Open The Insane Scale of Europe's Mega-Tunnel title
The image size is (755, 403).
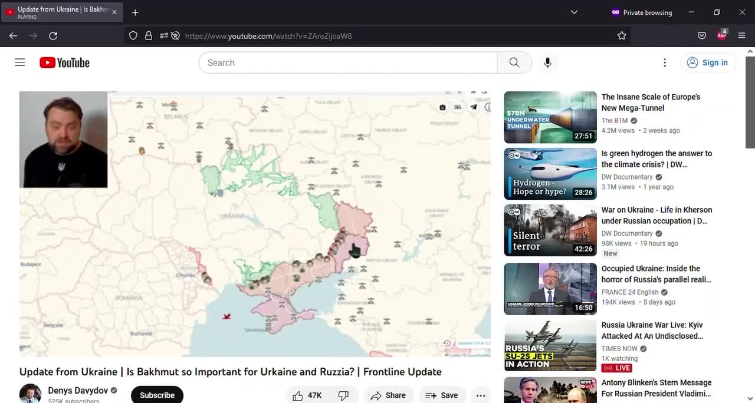(651, 103)
